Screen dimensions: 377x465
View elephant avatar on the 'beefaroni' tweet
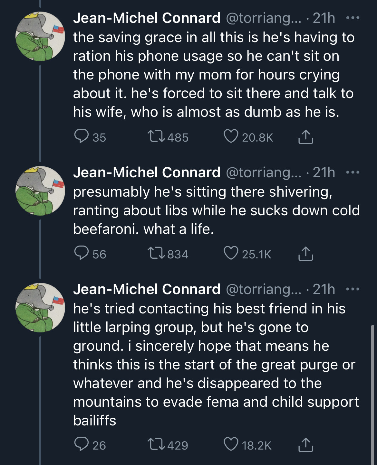coord(40,191)
